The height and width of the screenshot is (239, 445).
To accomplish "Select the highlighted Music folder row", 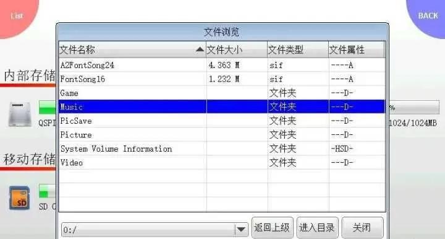I will (222, 107).
